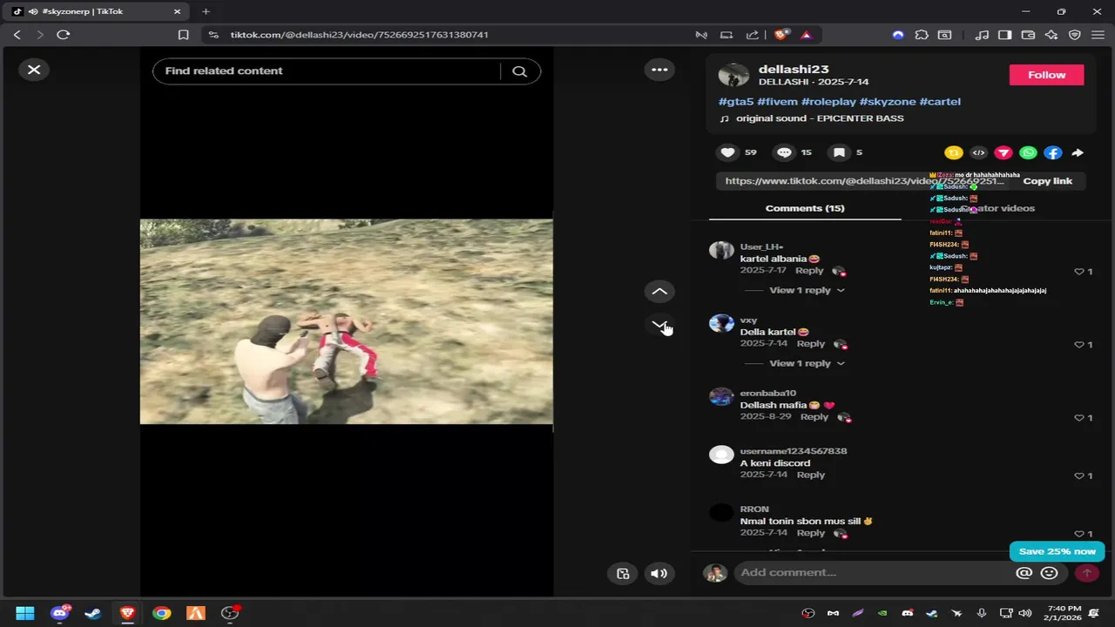
Task: Reload the page in browser toolbar
Action: 64,35
